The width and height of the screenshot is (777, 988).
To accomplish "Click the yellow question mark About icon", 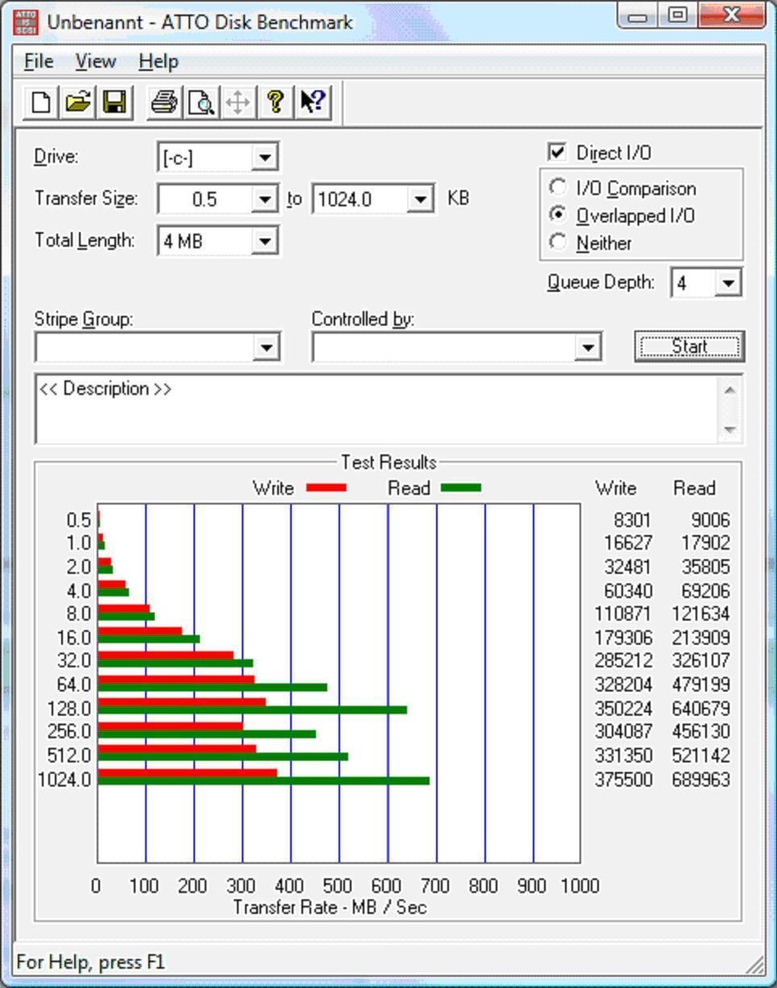I will (x=275, y=102).
